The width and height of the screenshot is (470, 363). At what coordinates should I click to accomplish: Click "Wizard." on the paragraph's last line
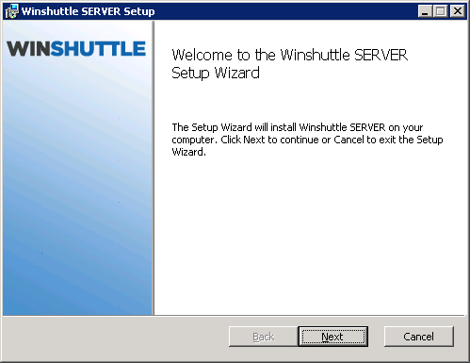(x=189, y=152)
